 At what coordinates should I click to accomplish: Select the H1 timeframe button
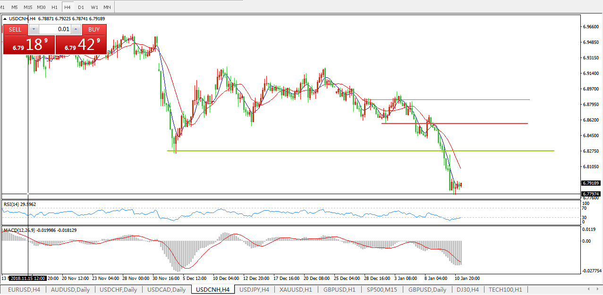tap(55, 7)
